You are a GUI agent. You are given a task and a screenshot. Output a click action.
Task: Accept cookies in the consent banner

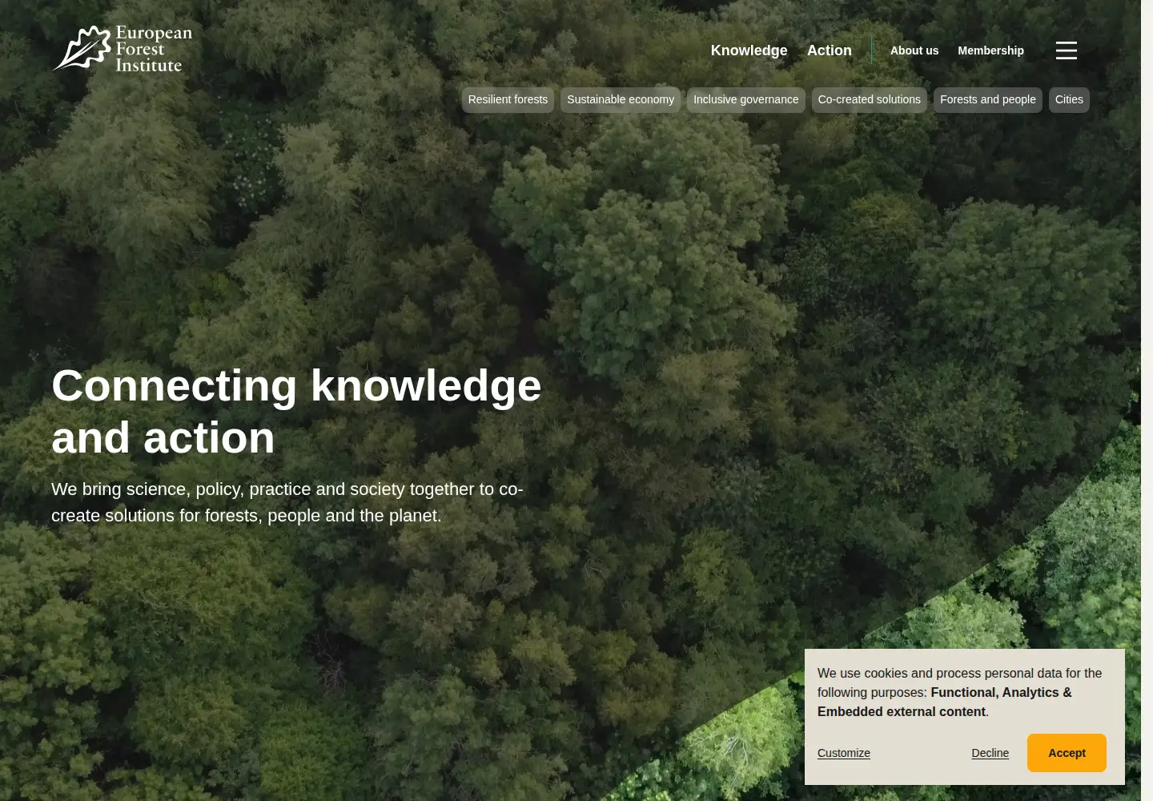coord(1067,753)
